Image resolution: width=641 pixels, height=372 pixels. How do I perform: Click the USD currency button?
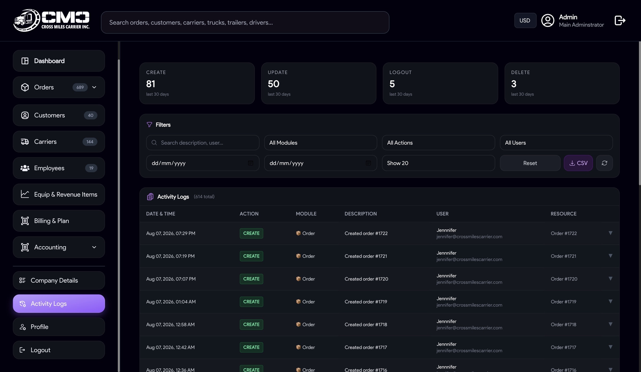(x=525, y=21)
